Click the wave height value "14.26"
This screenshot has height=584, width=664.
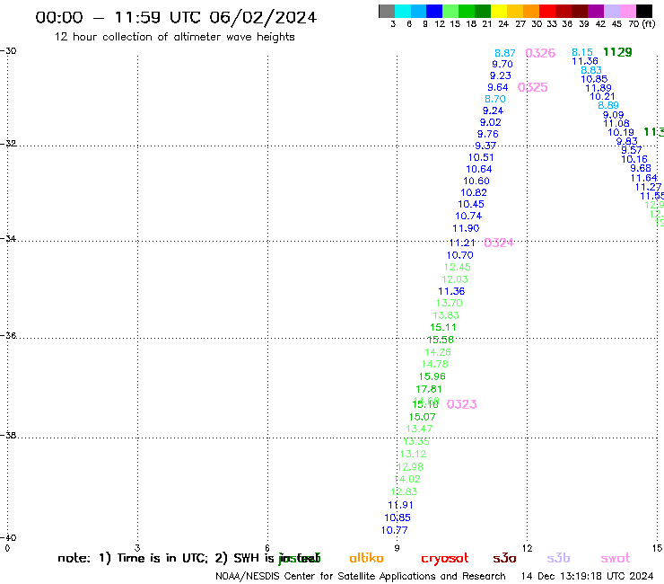(438, 352)
